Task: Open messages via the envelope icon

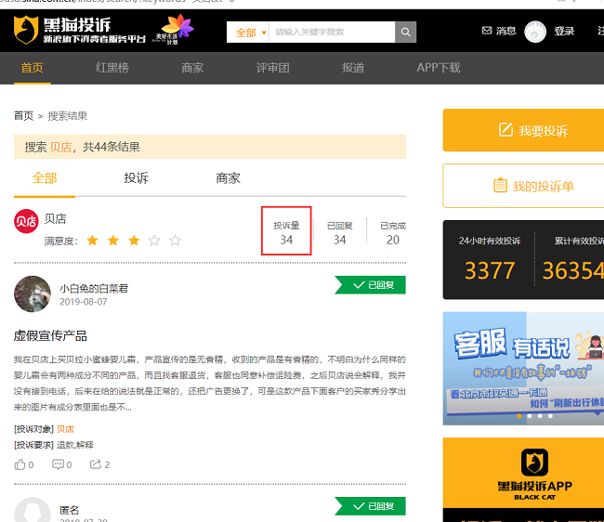Action: (487, 31)
